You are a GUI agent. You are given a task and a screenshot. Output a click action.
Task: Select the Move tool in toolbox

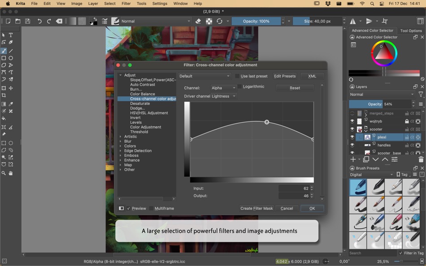(11, 88)
